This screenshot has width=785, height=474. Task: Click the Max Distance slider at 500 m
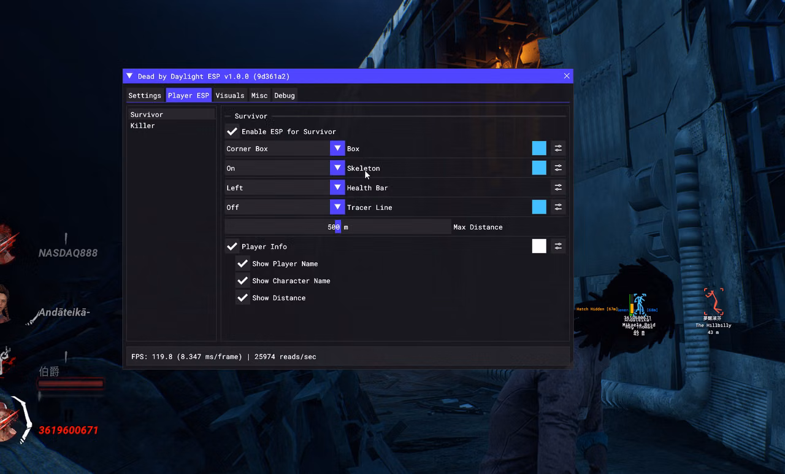click(338, 227)
